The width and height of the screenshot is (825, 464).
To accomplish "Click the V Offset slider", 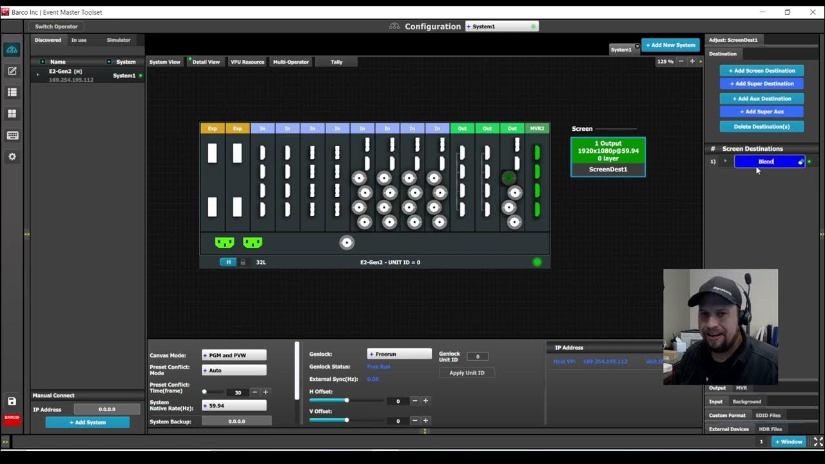I will pyautogui.click(x=347, y=420).
